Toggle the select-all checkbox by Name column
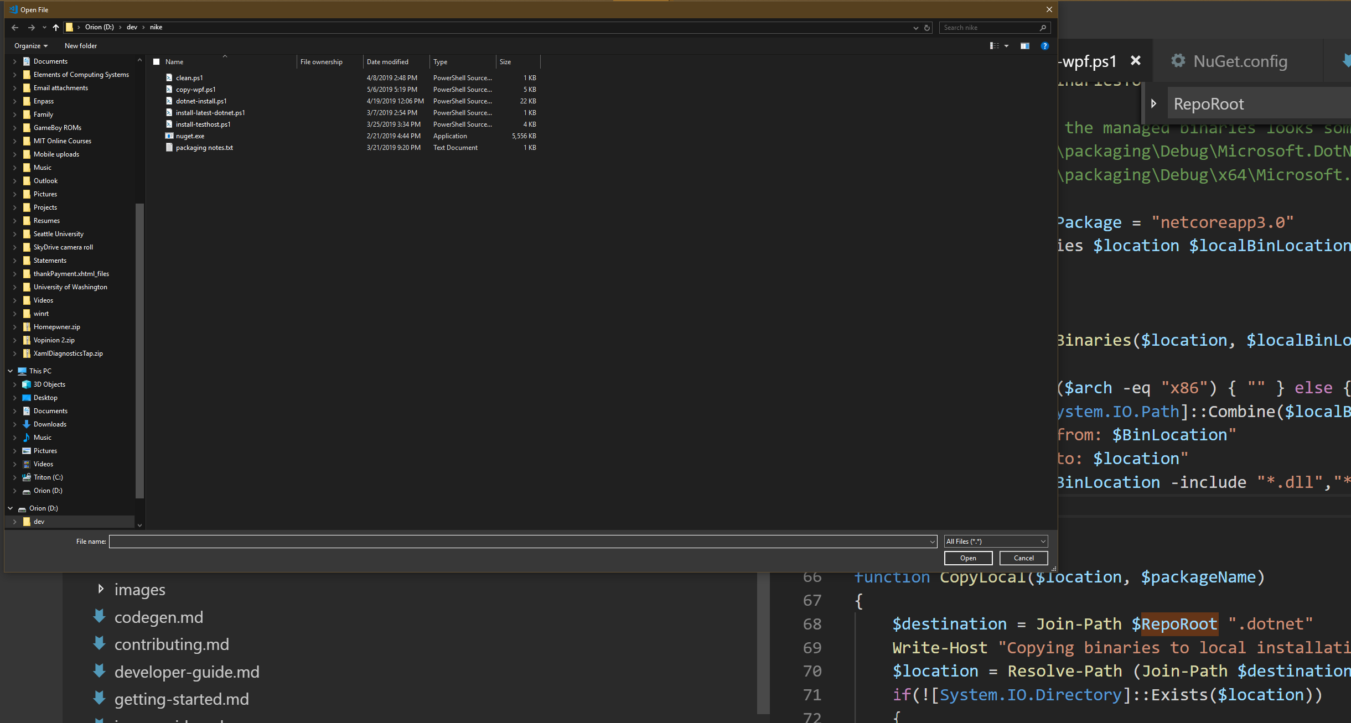Viewport: 1351px width, 723px height. click(x=157, y=62)
